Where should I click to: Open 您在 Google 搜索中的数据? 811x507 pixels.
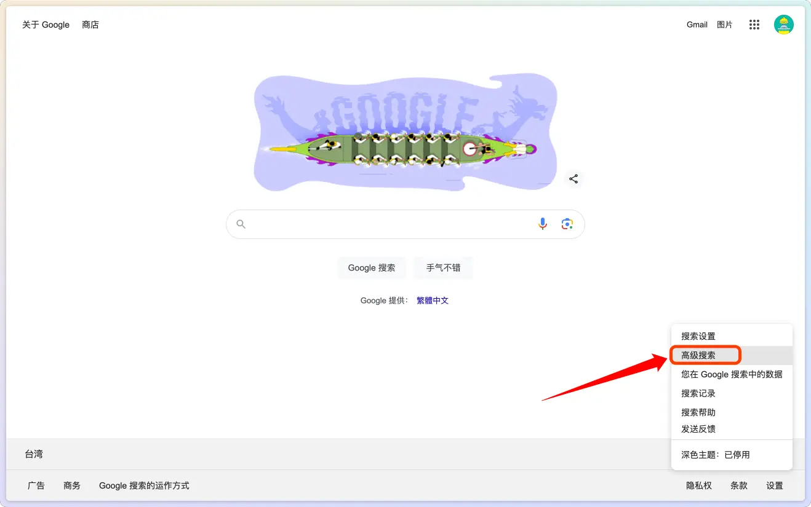[732, 374]
